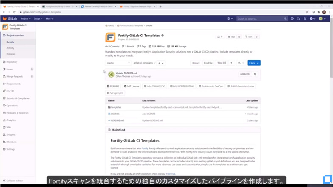Open Snippets in sidebar
The height and width of the screenshot is (187, 333).
tap(11, 134)
